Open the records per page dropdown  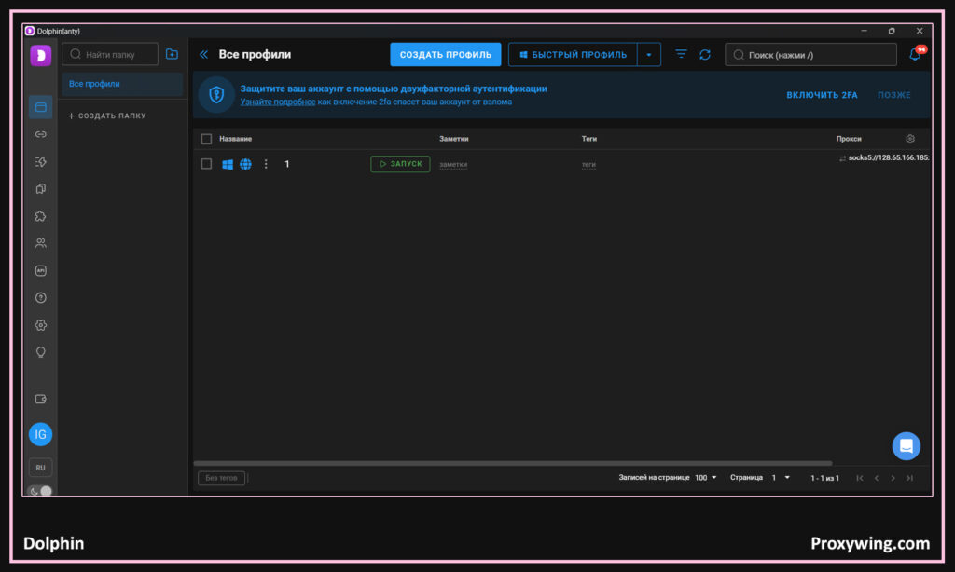[x=706, y=478]
